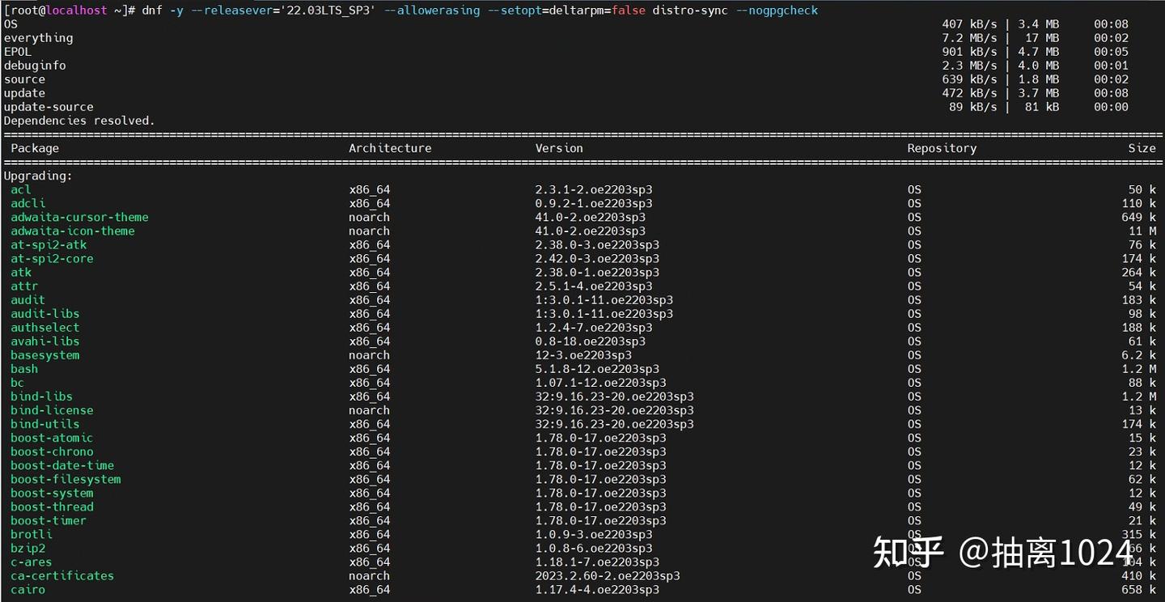The height and width of the screenshot is (602, 1165).
Task: Click the 'Upgrading:' section label
Action: [37, 176]
